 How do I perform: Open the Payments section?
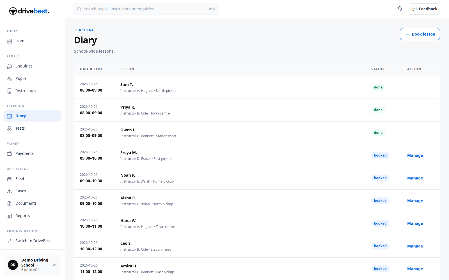(x=32, y=153)
